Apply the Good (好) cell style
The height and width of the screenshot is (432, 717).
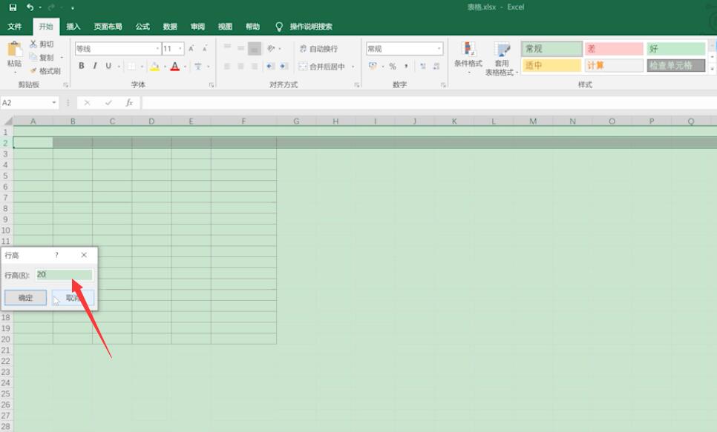pyautogui.click(x=676, y=49)
